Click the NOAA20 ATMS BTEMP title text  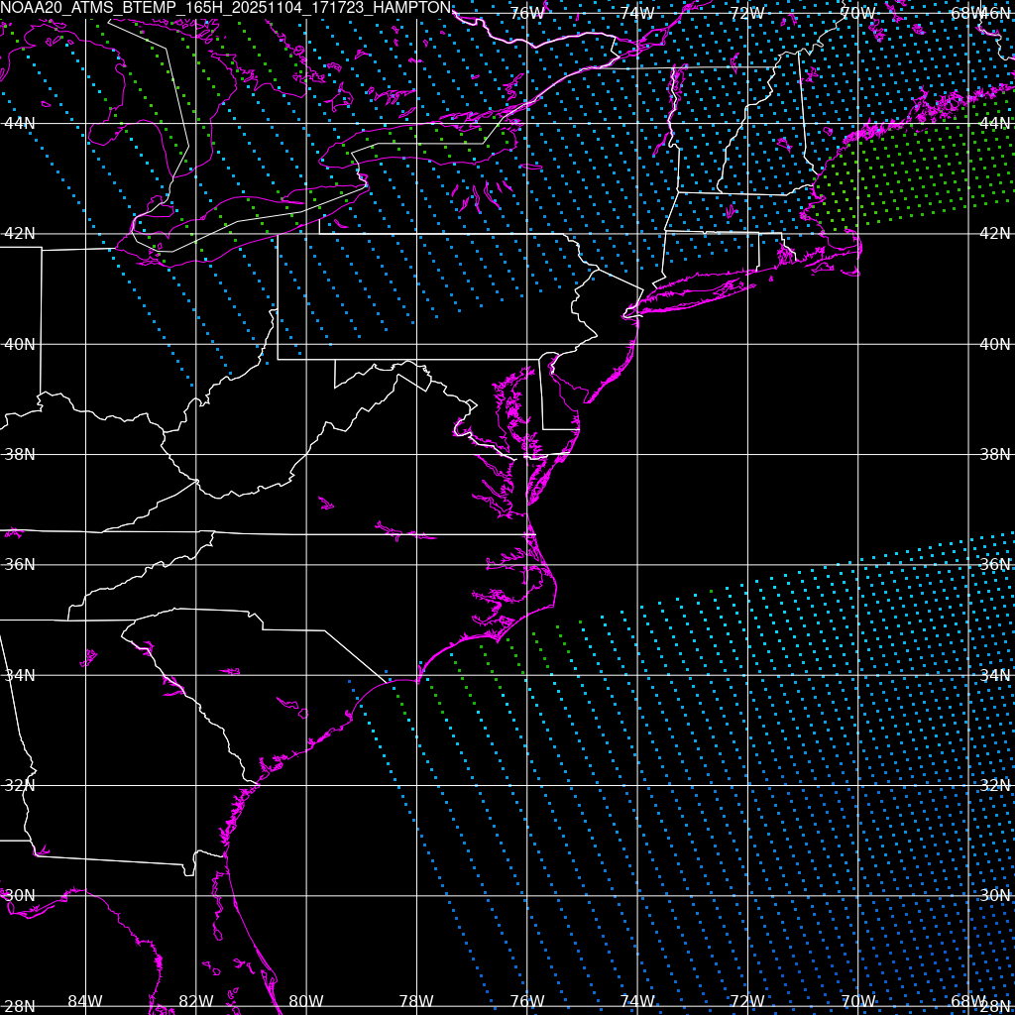coord(226,8)
